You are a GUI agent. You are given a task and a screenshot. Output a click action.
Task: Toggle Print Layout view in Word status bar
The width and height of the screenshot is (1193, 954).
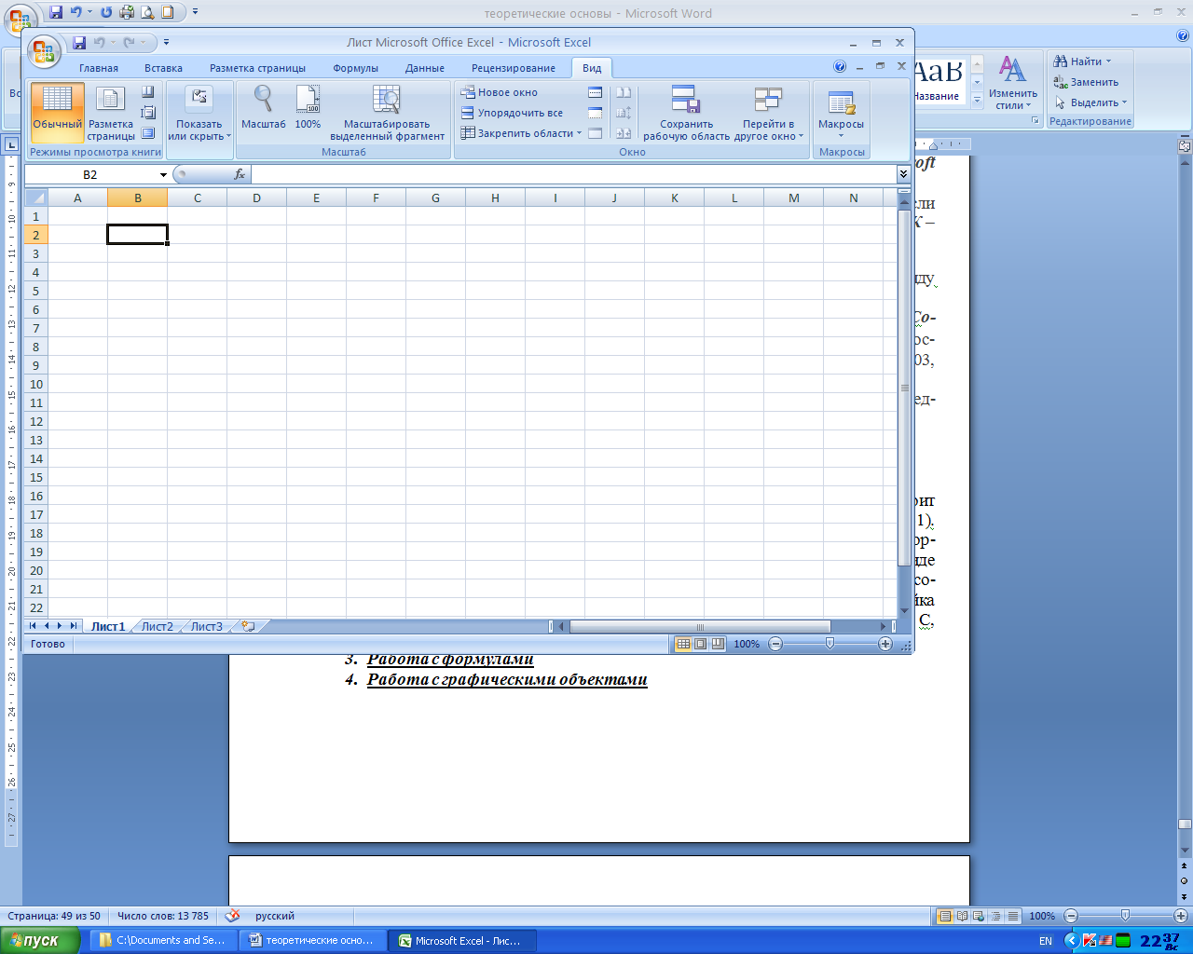pos(945,916)
